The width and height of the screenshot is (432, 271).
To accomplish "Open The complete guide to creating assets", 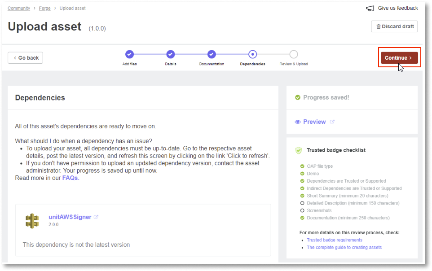I will pos(344,248).
